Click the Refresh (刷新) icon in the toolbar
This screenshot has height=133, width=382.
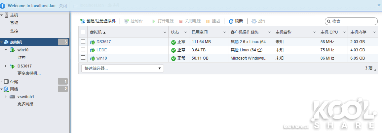pos(231,21)
